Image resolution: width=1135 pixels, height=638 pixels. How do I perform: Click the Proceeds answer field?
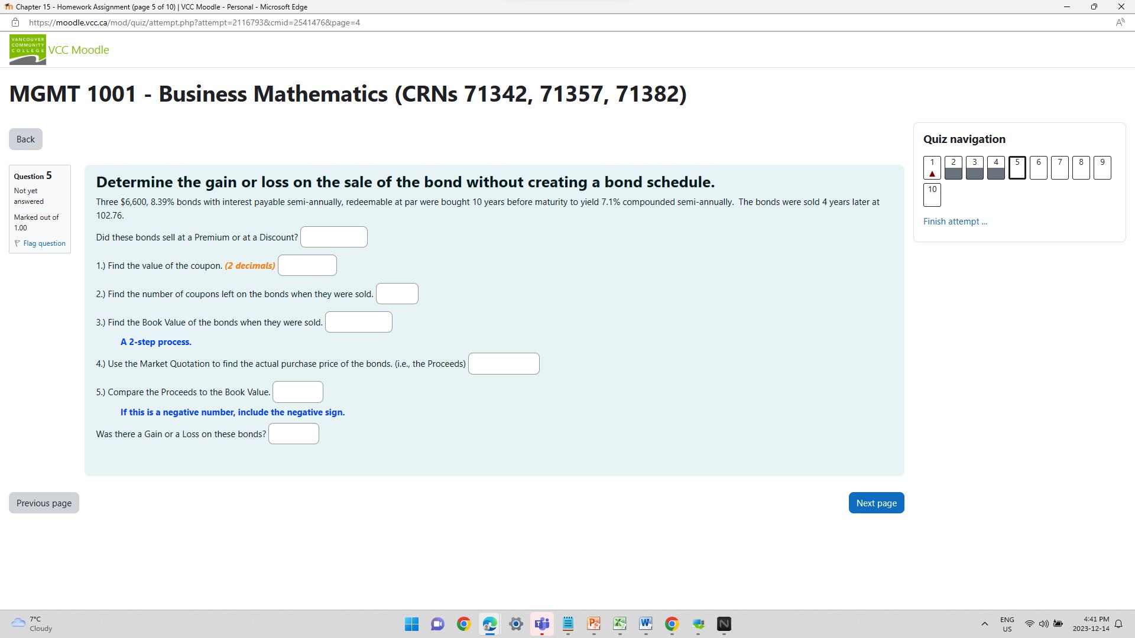(x=504, y=363)
